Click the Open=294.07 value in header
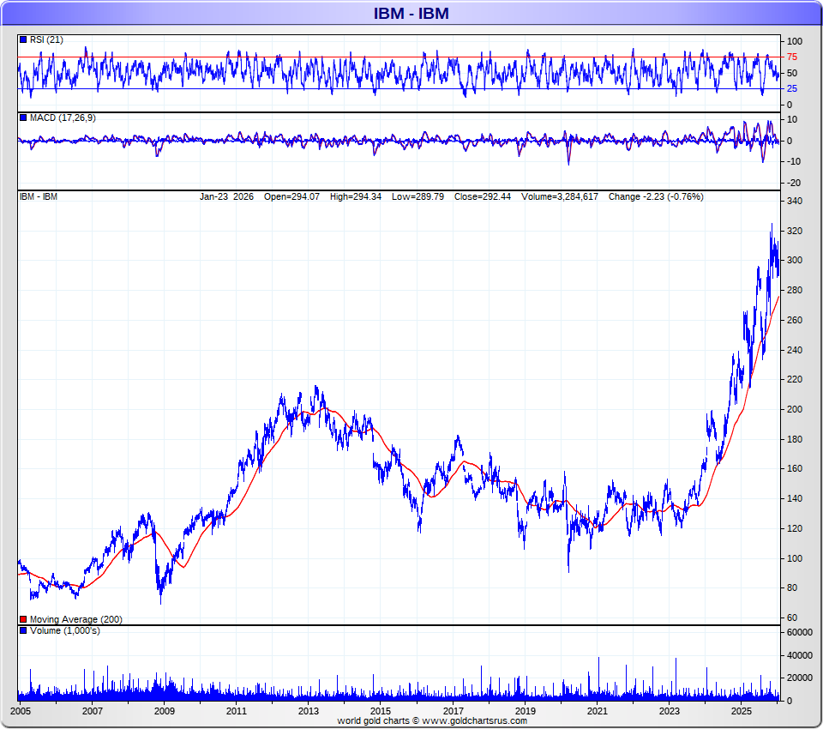The height and width of the screenshot is (729, 823). 291,196
